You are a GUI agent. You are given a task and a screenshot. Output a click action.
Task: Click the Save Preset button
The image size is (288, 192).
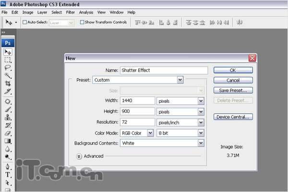[233, 90]
